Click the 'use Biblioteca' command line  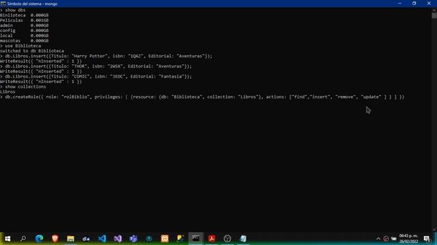tap(20, 46)
